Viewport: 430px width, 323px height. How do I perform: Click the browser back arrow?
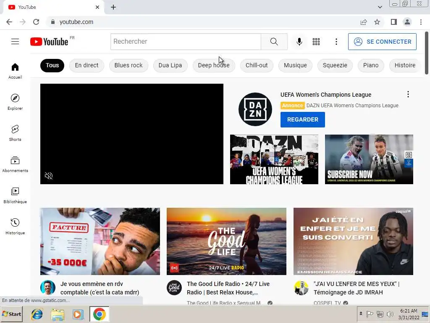pyautogui.click(x=9, y=22)
